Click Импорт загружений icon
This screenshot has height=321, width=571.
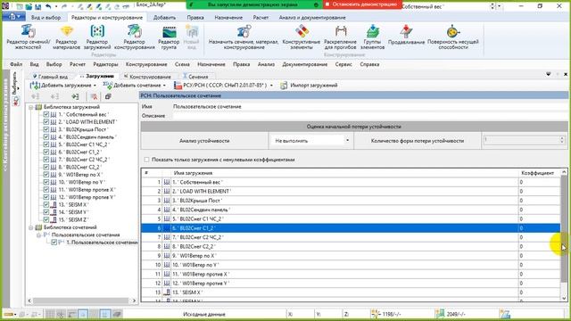pos(284,86)
